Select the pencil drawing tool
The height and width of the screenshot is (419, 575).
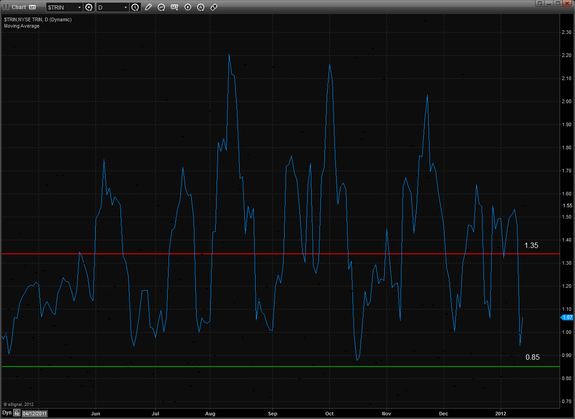click(x=148, y=7)
